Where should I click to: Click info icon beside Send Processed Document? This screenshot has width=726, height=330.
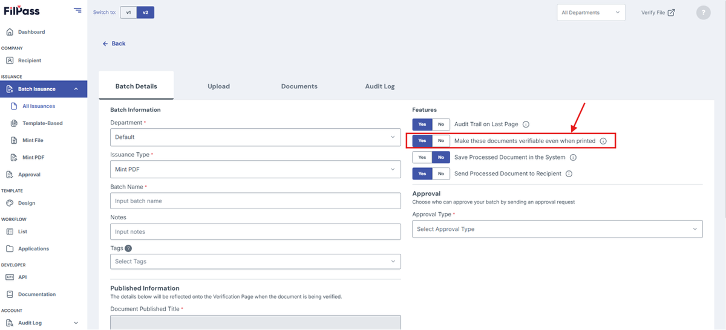pos(569,173)
